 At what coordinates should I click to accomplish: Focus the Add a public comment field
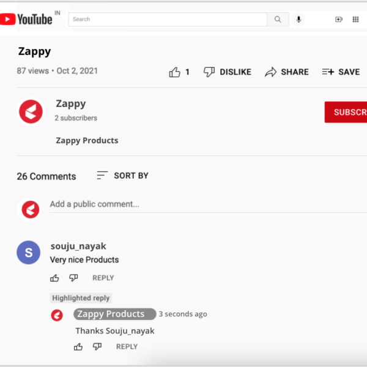pyautogui.click(x=209, y=204)
